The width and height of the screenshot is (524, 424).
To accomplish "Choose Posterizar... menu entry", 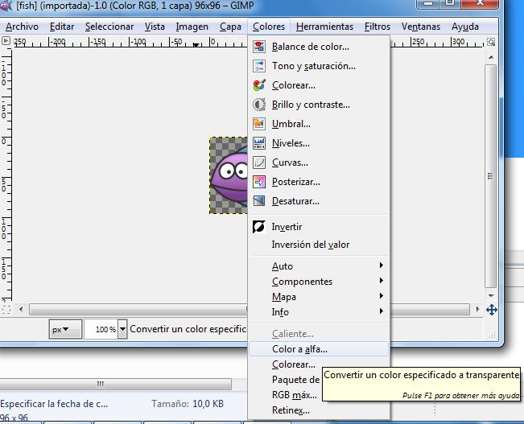I will 319,182.
